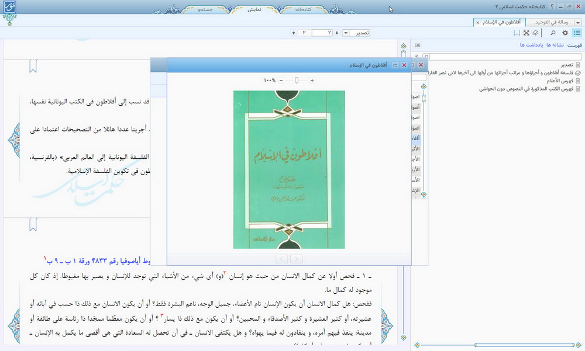Click bookmark marker on upper page
Viewport: 585px width, 351px height.
click(x=33, y=67)
